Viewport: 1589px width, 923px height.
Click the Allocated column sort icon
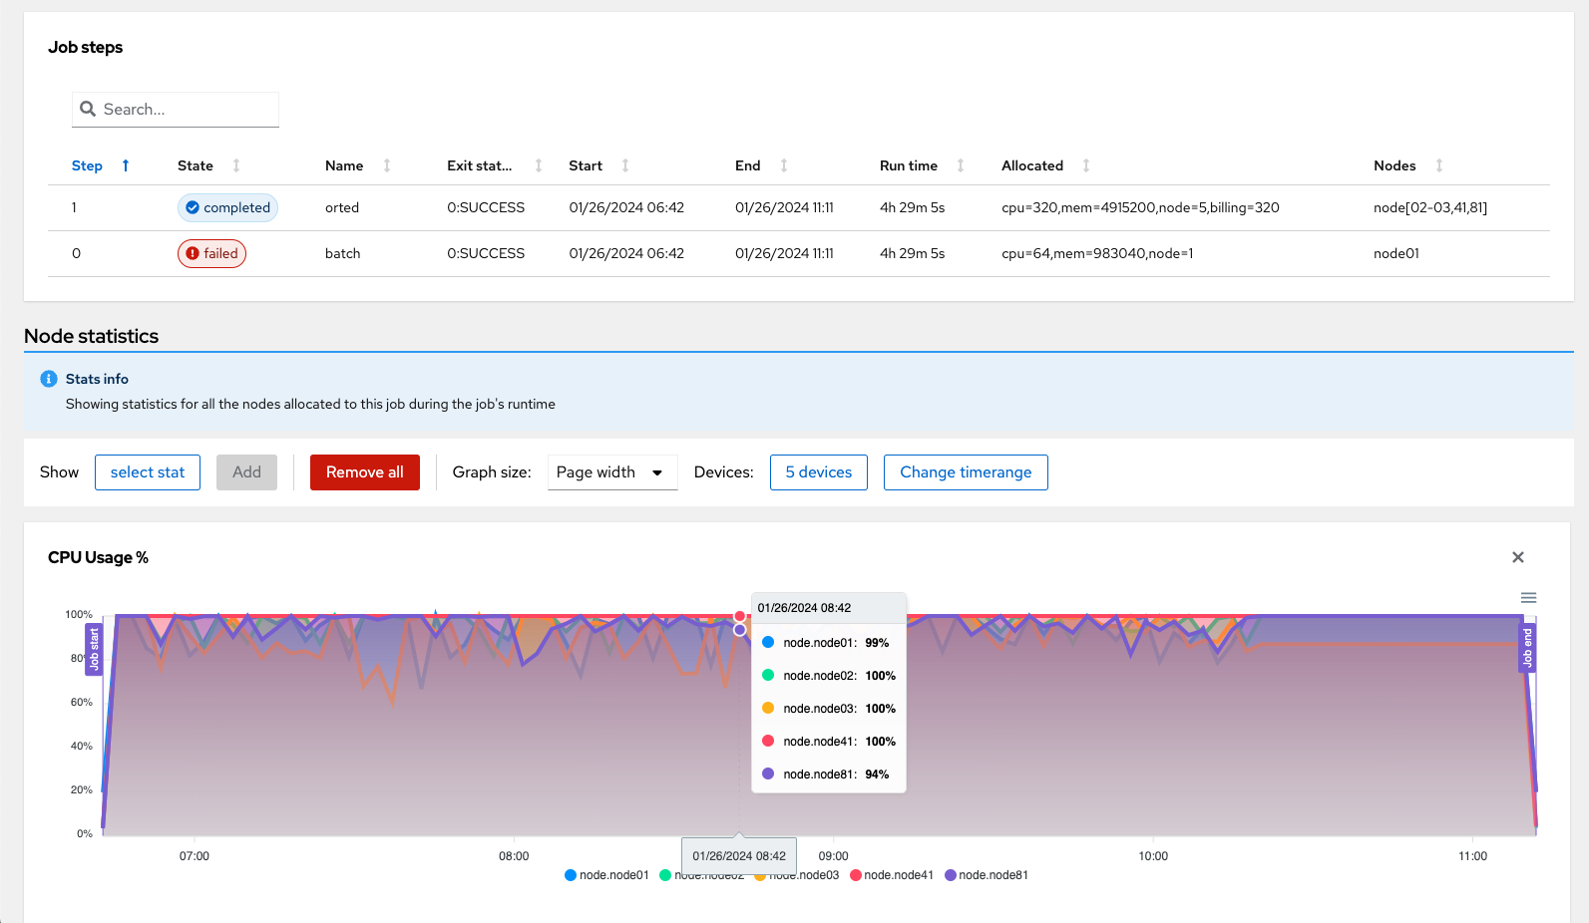pos(1086,165)
